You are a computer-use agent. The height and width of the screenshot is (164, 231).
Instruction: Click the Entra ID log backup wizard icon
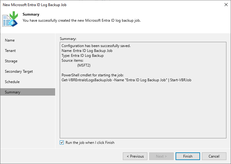tap(10, 19)
